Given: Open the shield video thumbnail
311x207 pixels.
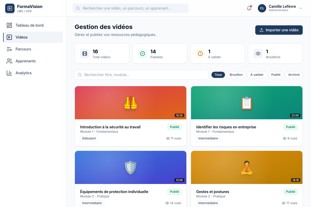Looking at the screenshot, I should coord(131,167).
